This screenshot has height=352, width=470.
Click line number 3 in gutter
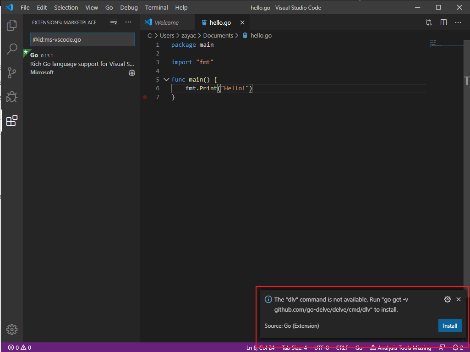(158, 62)
